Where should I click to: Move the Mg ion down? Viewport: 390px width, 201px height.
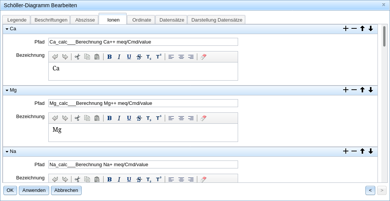coord(371,90)
